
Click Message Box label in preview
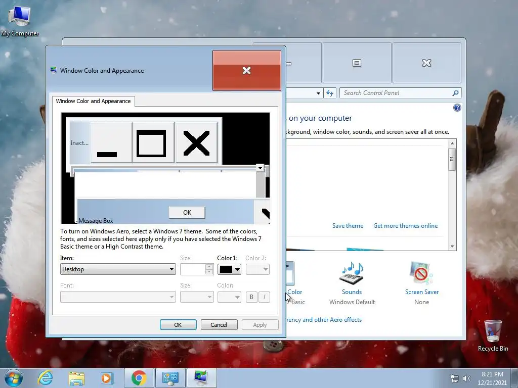(x=96, y=220)
